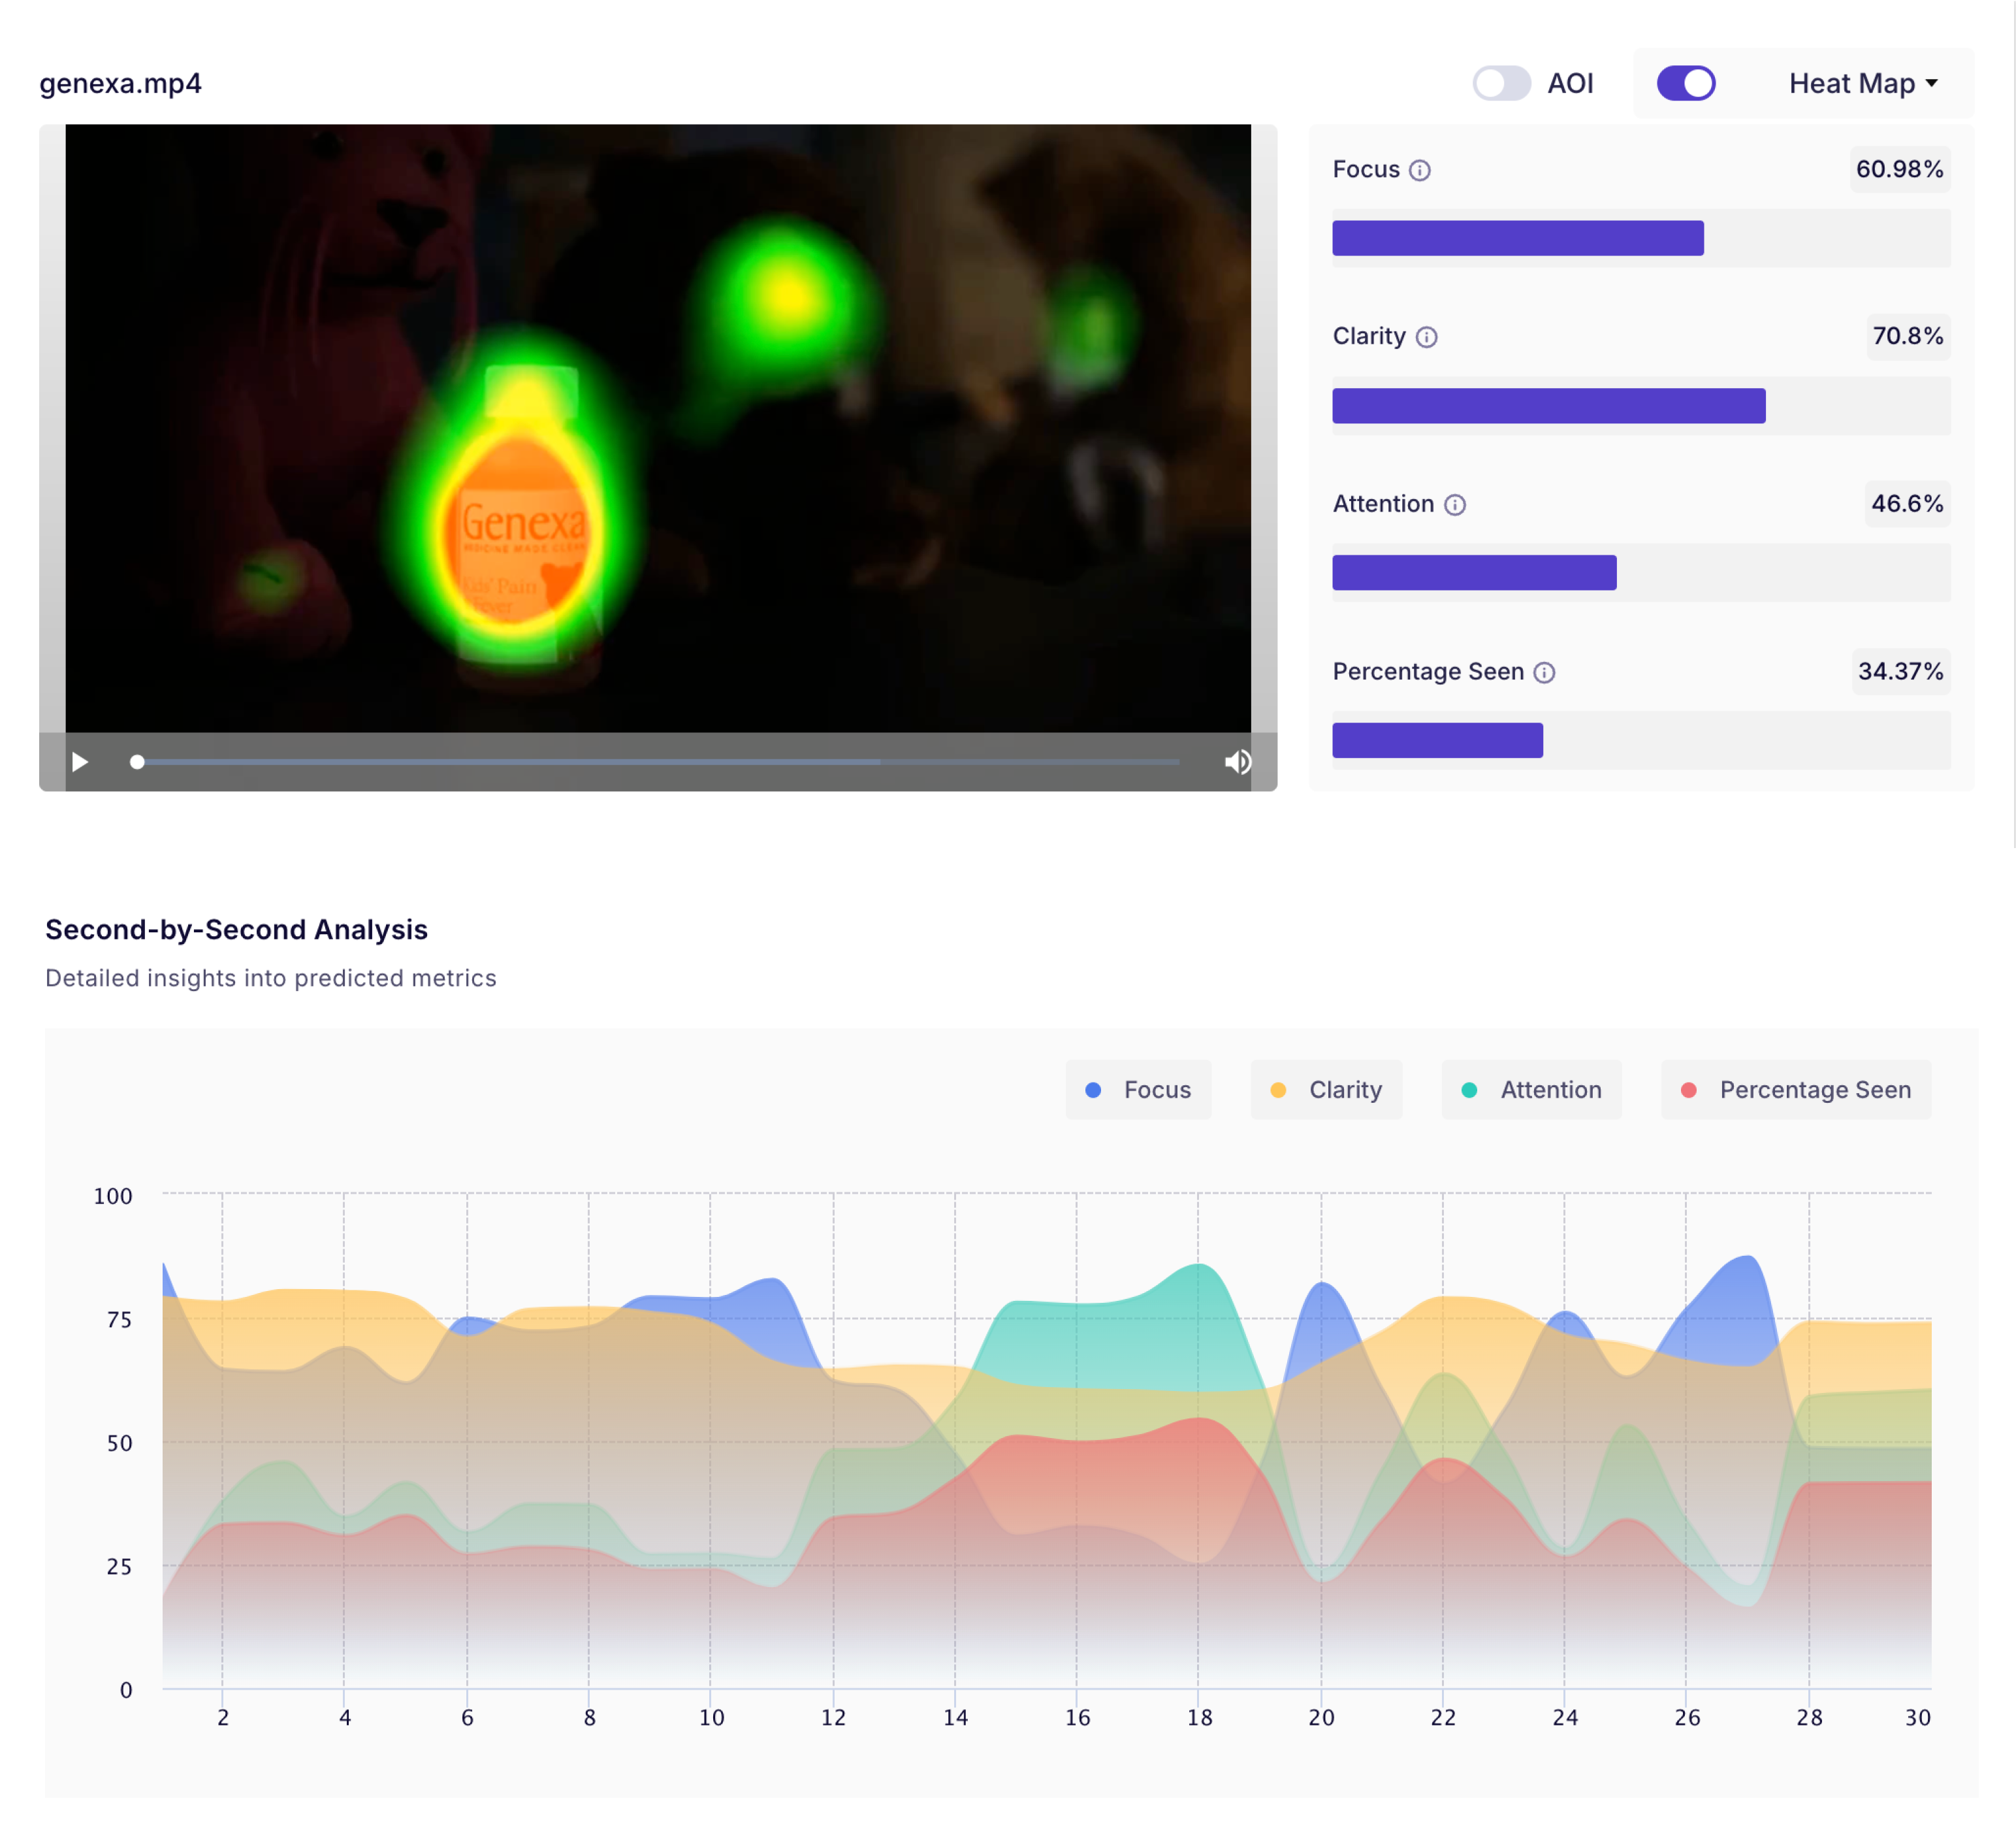Show info for Percentage Seen metric

tap(1544, 672)
